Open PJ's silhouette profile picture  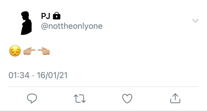(26, 23)
